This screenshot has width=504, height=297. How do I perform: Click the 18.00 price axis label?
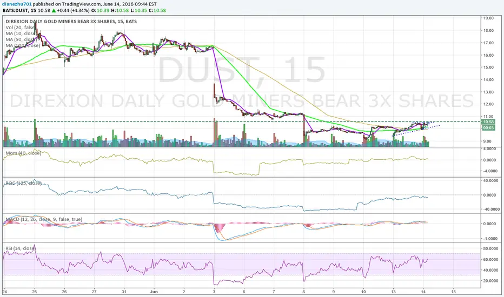coord(488,30)
